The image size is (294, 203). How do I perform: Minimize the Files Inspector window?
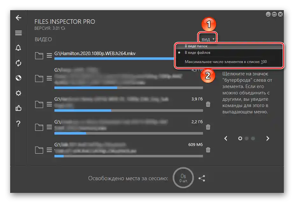pos(268,14)
